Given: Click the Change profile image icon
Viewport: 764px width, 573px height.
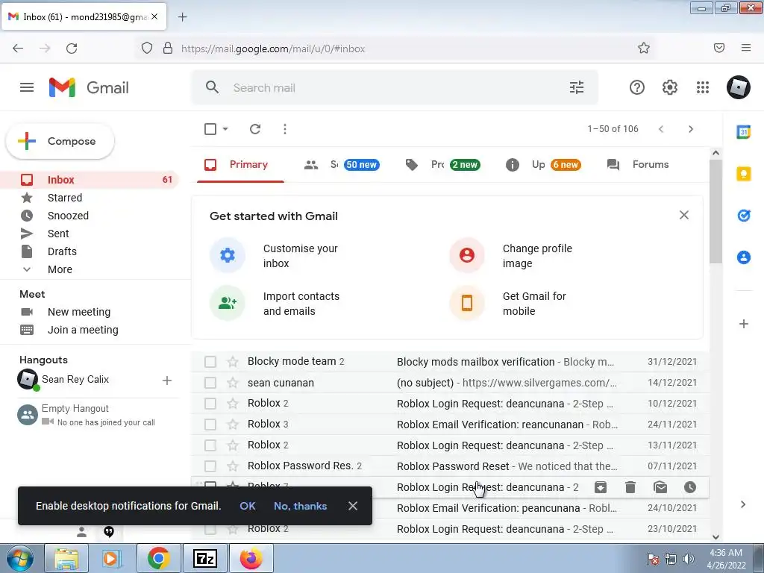Looking at the screenshot, I should pyautogui.click(x=467, y=255).
